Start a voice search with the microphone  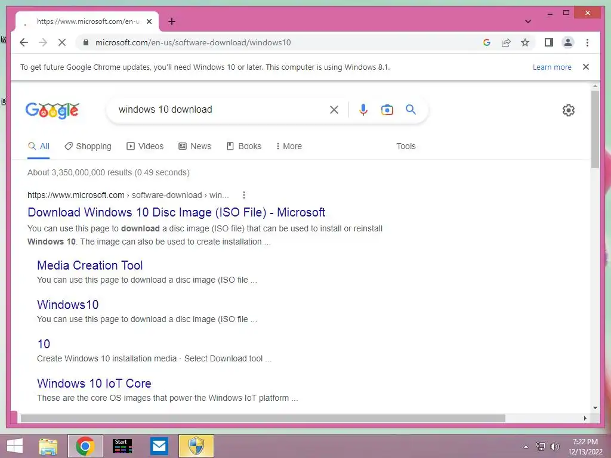tap(363, 110)
